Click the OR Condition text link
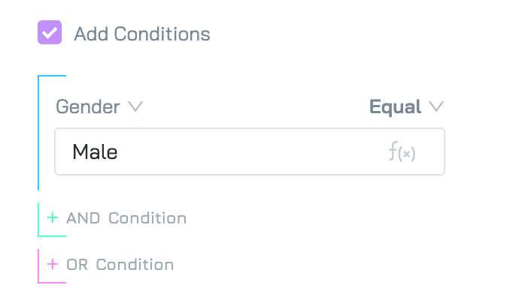The width and height of the screenshot is (516, 306). pyautogui.click(x=120, y=264)
